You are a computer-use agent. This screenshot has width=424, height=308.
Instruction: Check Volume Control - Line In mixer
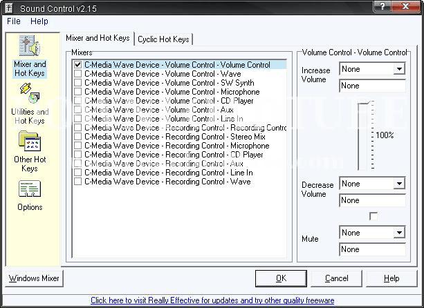(78, 119)
